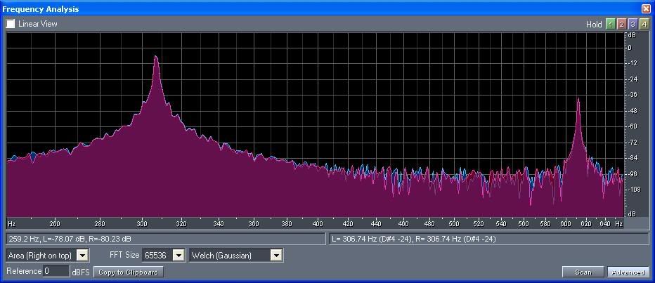Click the Advanced button

click(628, 272)
